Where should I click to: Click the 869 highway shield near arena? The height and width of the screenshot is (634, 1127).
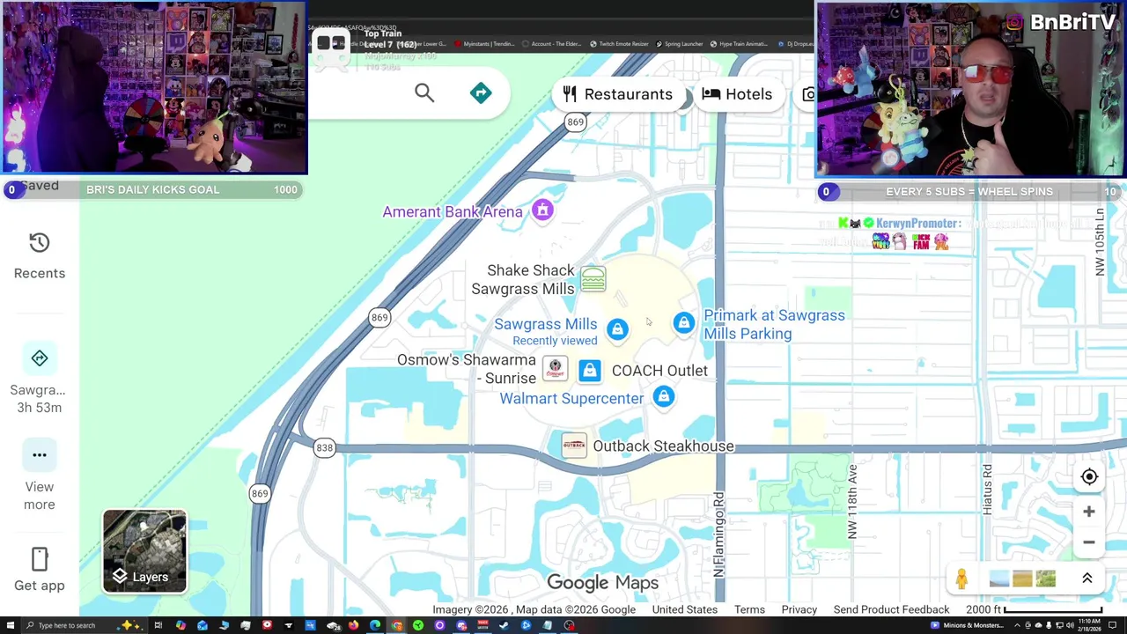click(x=575, y=122)
